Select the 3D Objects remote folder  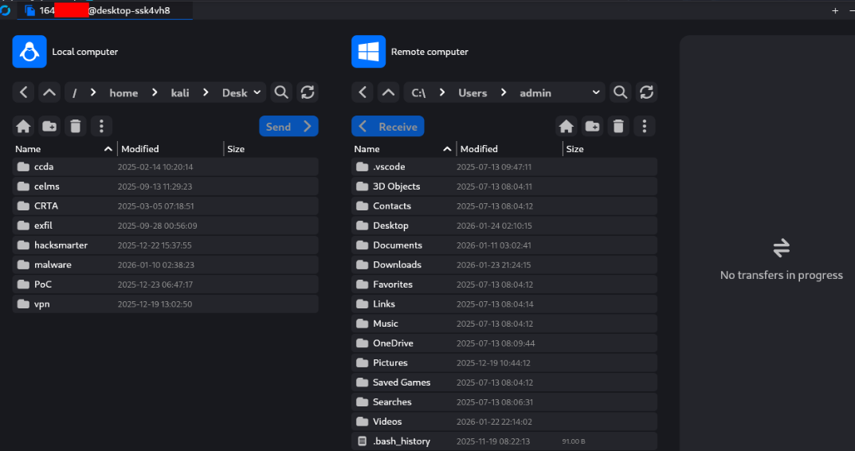(504, 186)
